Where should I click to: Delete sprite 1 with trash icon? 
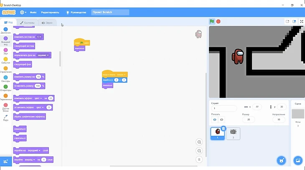[223, 128]
